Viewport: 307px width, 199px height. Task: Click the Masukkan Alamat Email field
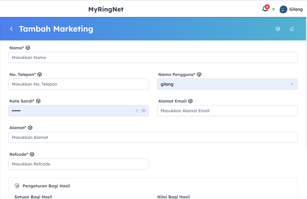(x=227, y=111)
